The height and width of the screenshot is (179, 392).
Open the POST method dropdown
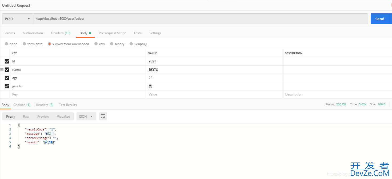(17, 19)
